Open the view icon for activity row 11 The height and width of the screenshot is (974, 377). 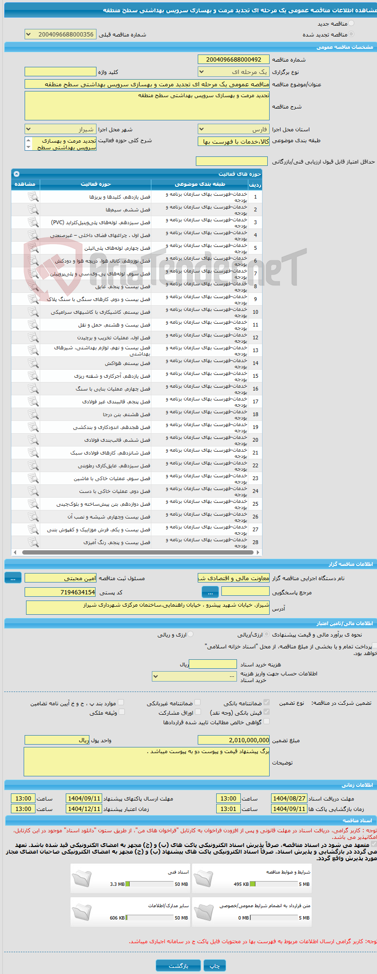pos(33,325)
